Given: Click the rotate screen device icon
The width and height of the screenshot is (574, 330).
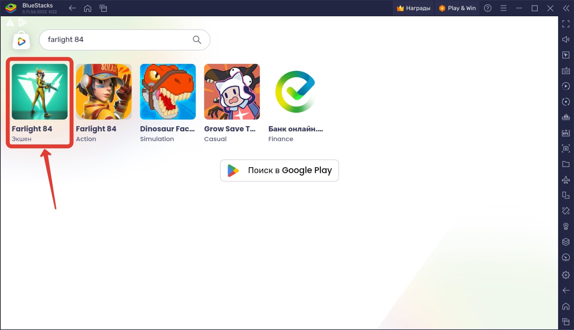Looking at the screenshot, I should point(566,195).
